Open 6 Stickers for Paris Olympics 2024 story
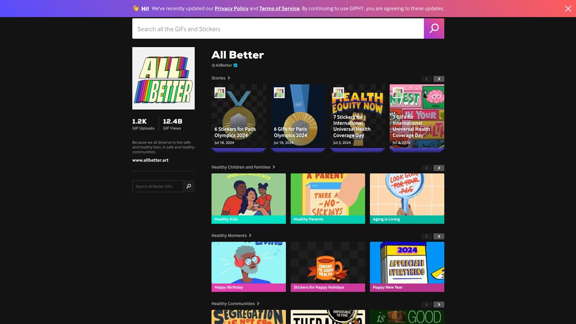Viewport: 576px width, 324px height. [x=238, y=118]
